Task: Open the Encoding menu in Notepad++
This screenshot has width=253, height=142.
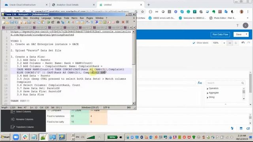Action: click(x=34, y=18)
